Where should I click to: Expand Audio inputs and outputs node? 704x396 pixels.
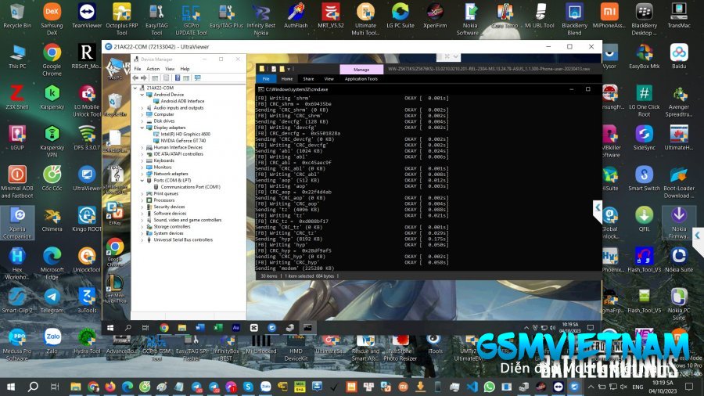coord(142,108)
